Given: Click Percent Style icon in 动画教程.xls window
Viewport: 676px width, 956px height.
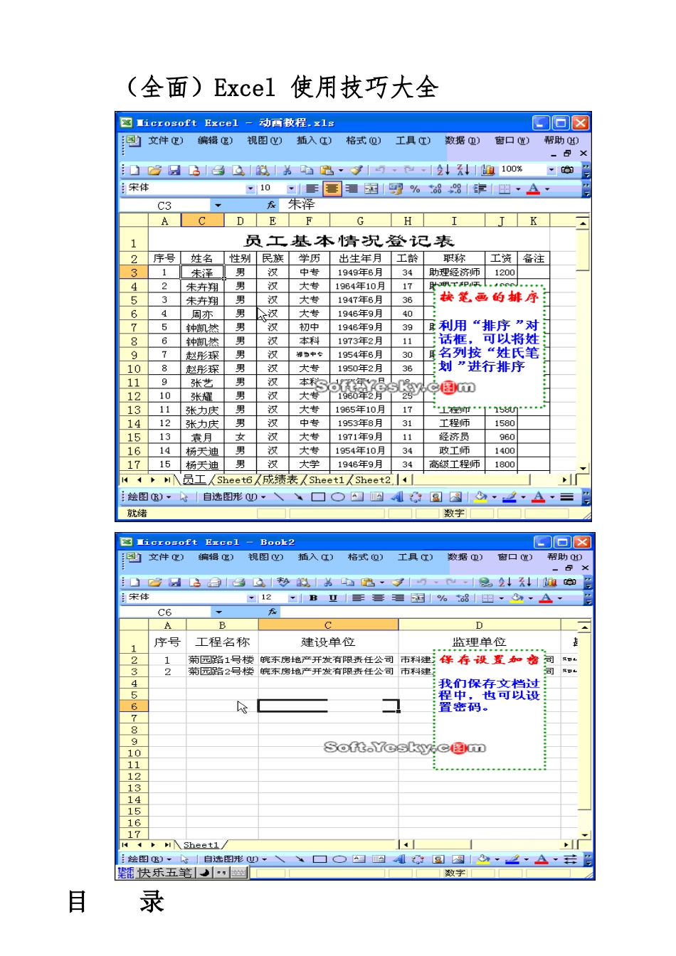Looking at the screenshot, I should [x=415, y=188].
